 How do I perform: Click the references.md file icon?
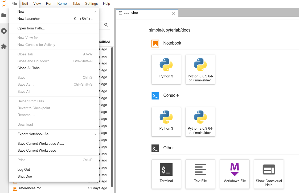point(15,188)
